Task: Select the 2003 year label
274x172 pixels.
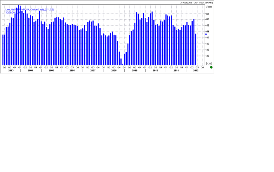Action: pyautogui.click(x=9, y=70)
